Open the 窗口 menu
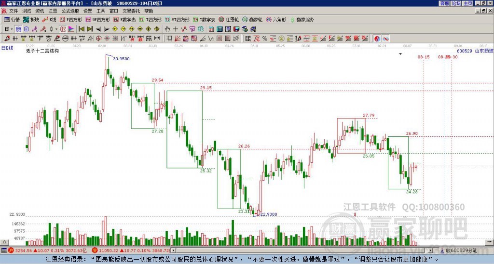Viewport: 494px width, 264px height. (x=113, y=11)
